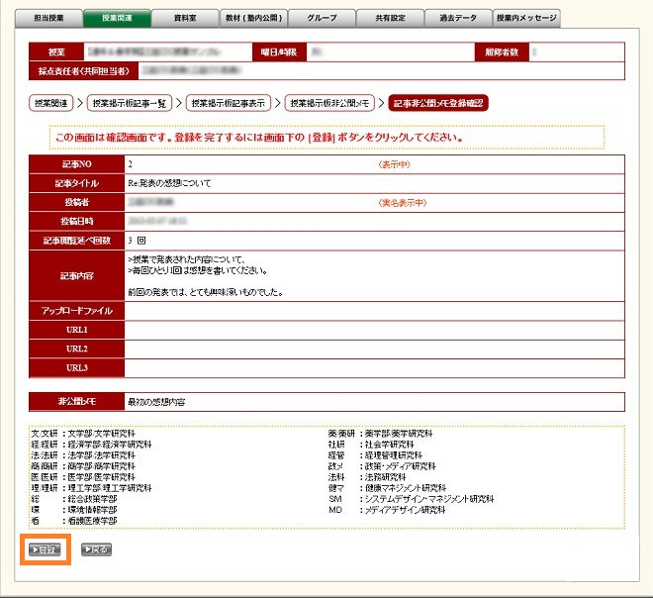Open the 資料室 tab
This screenshot has height=598, width=653.
click(x=186, y=17)
